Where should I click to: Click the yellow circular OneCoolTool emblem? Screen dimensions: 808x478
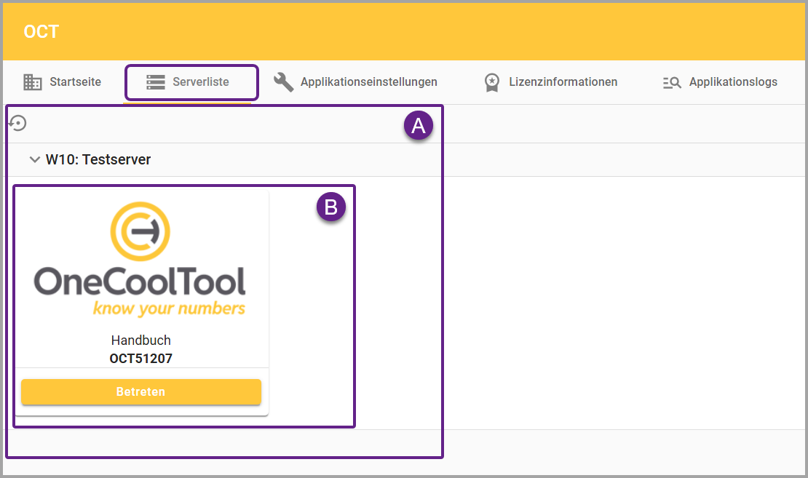point(140,232)
